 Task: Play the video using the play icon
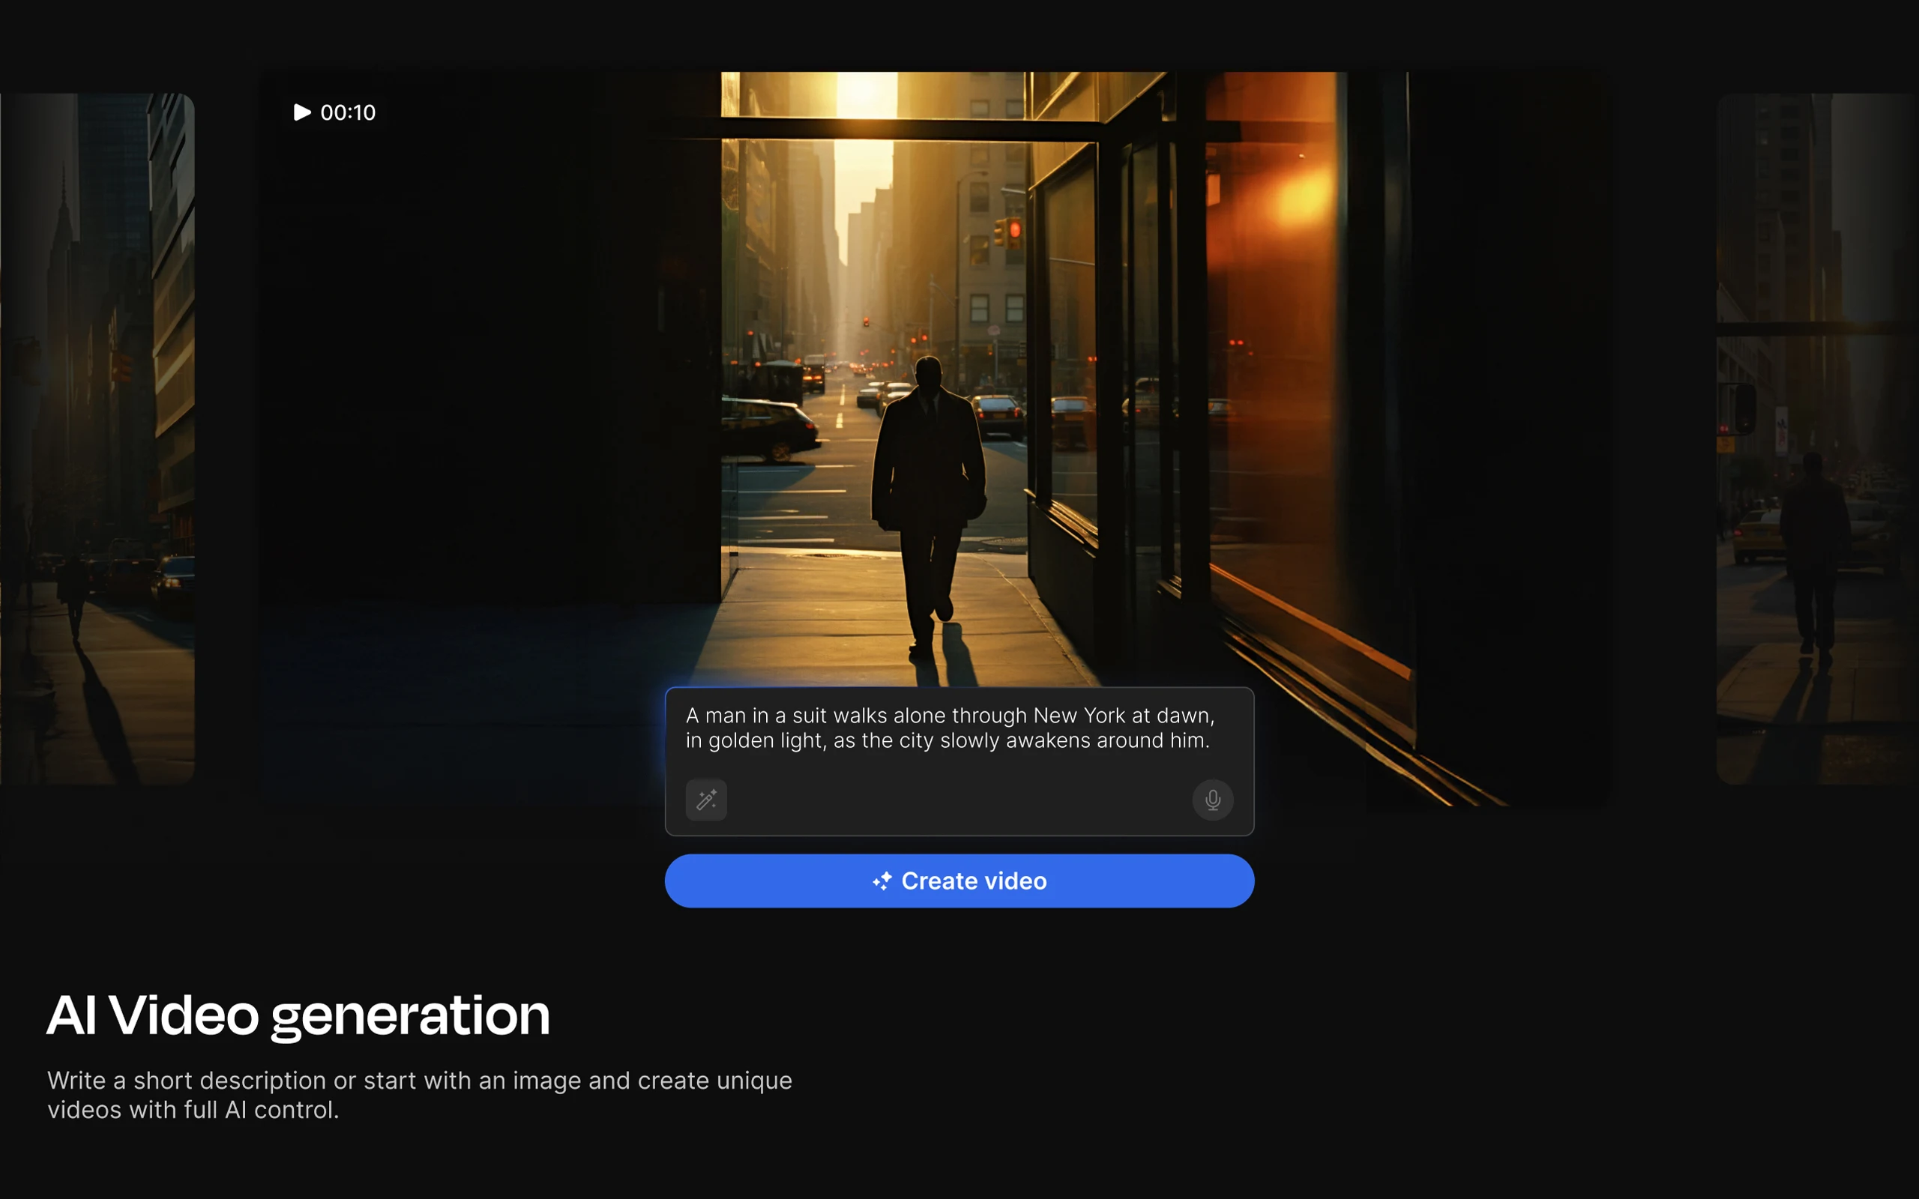(302, 112)
